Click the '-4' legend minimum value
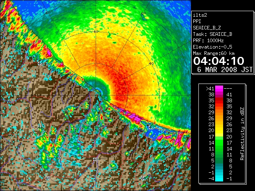This screenshot has width=255, height=191. point(211,179)
